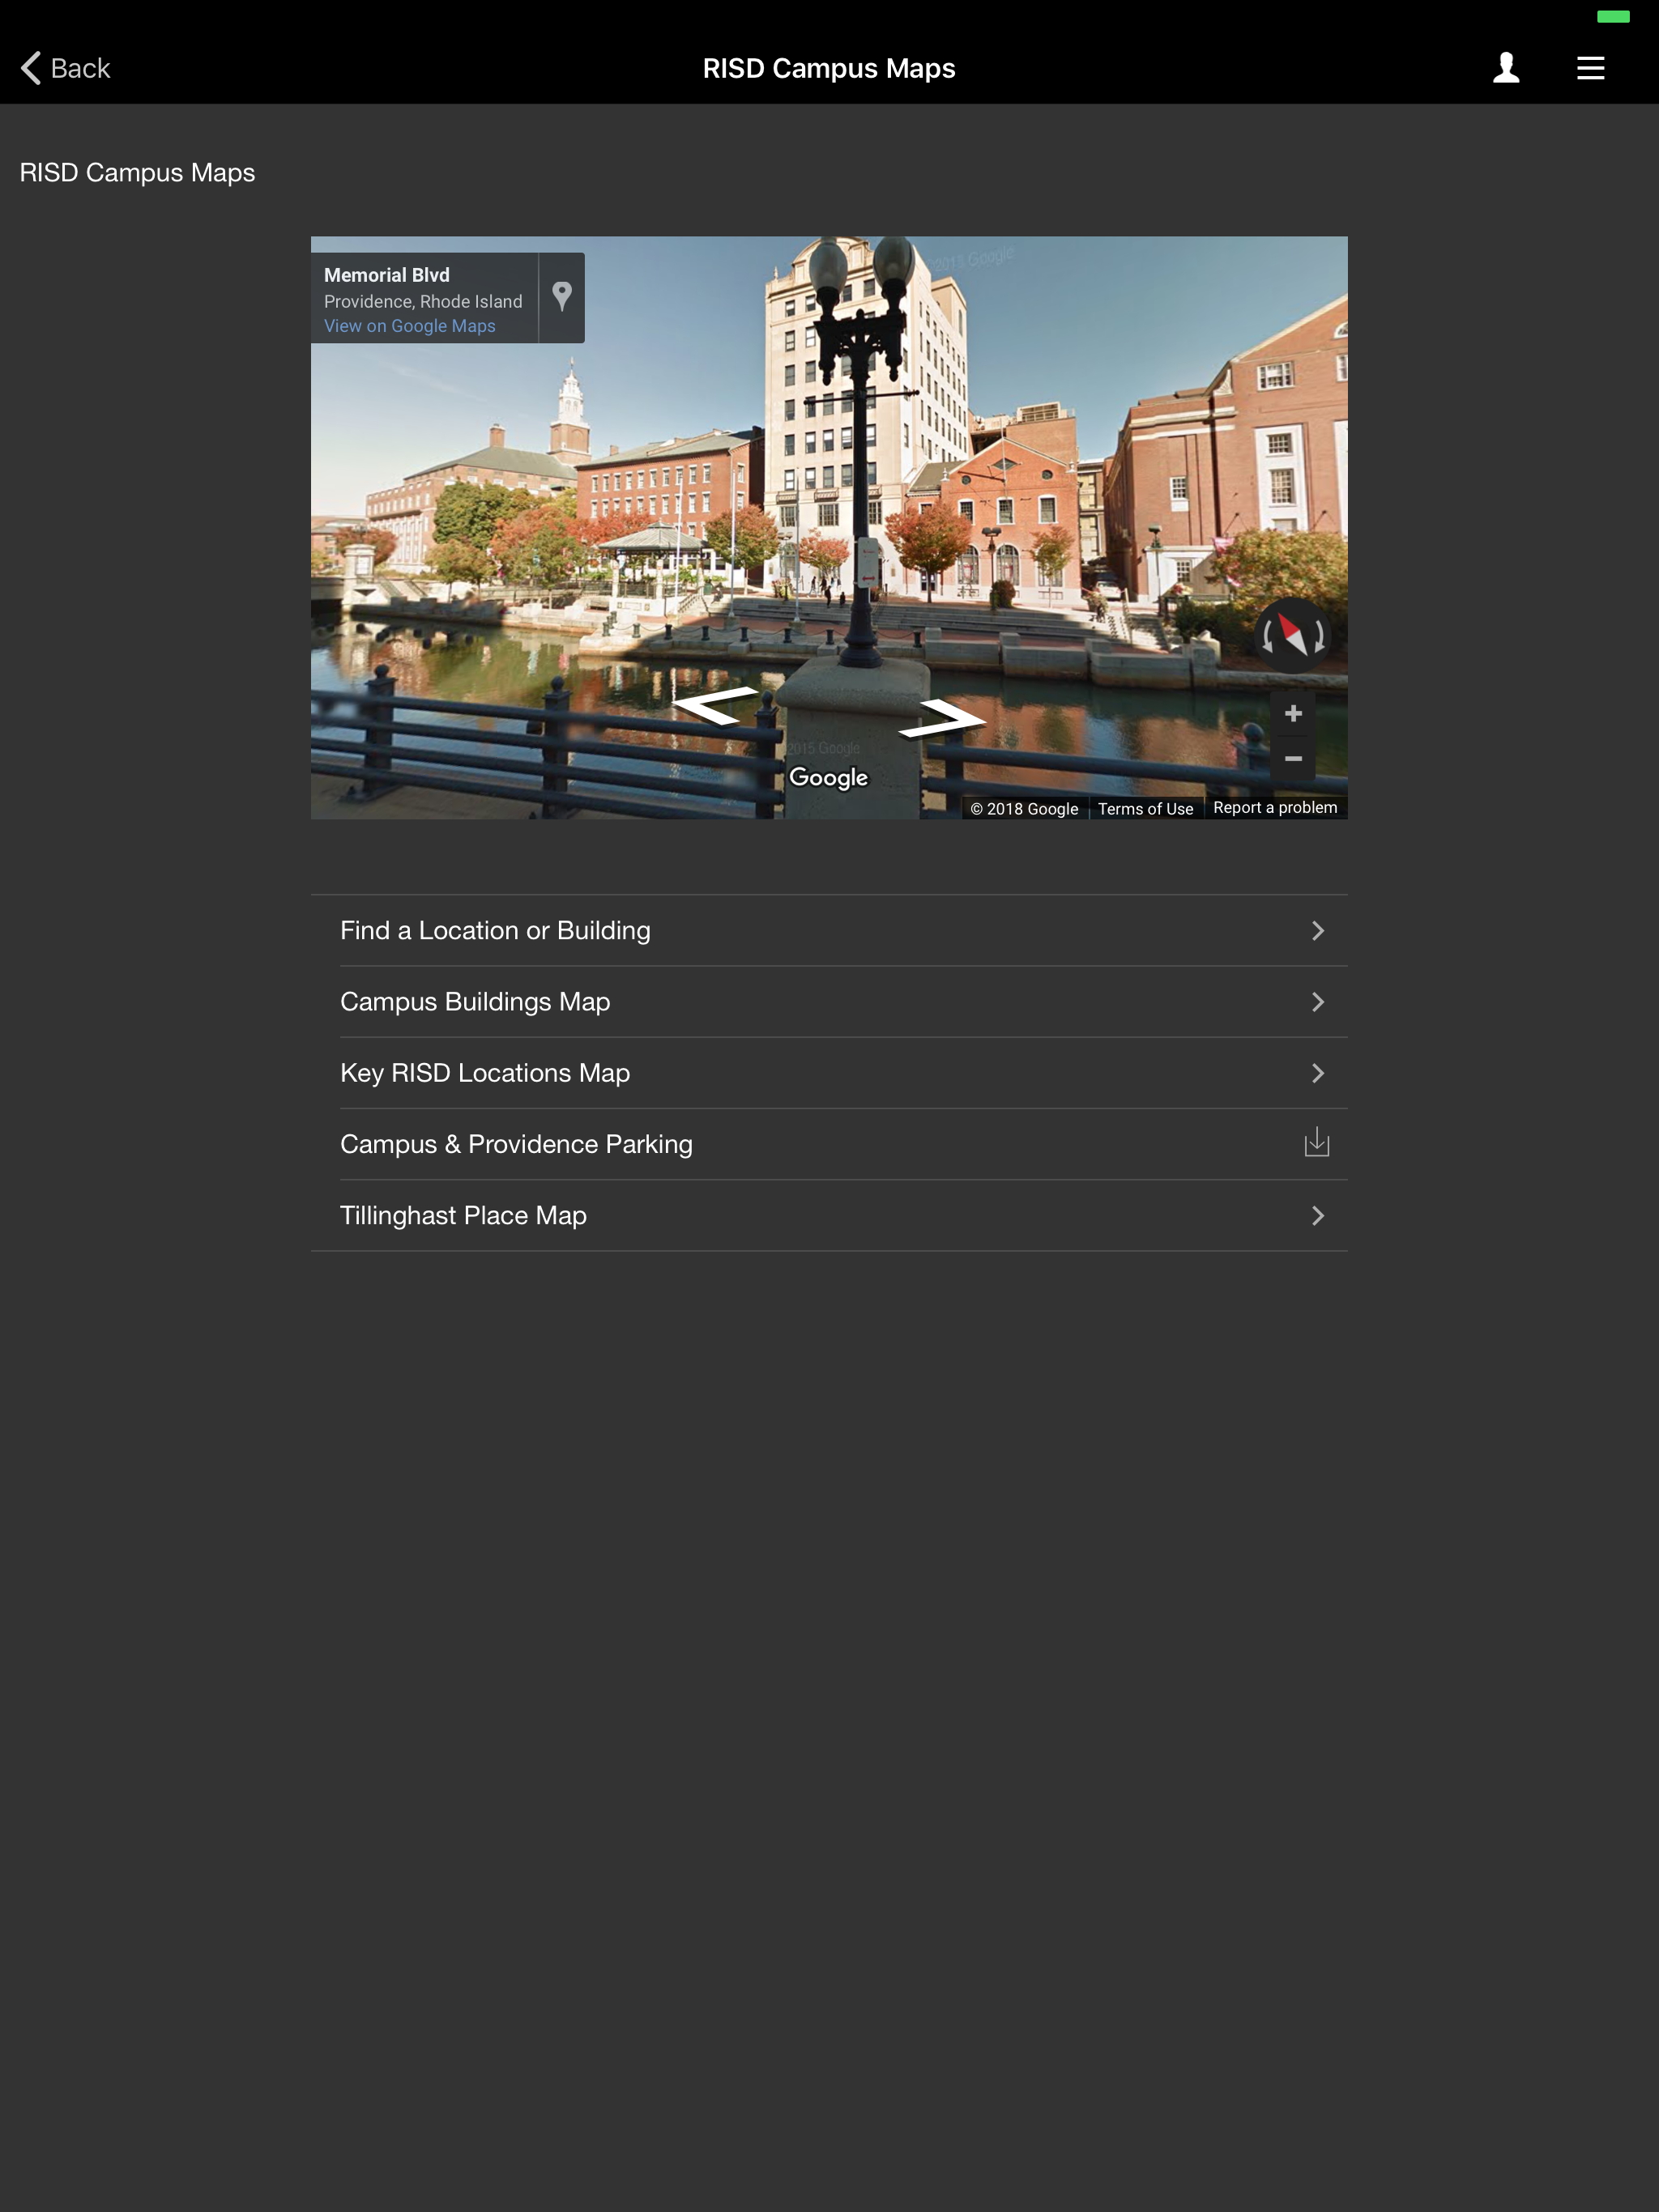Screen dimensions: 1659x2212
Task: Zoom in on Street View
Action: [1293, 713]
